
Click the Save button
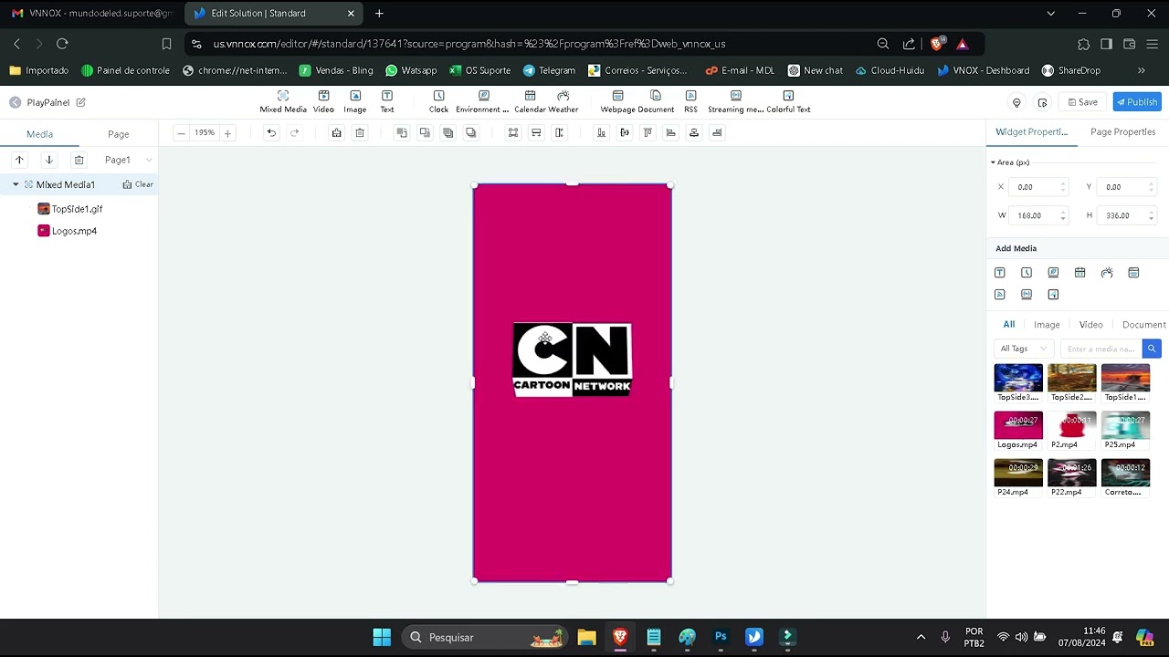click(1082, 102)
